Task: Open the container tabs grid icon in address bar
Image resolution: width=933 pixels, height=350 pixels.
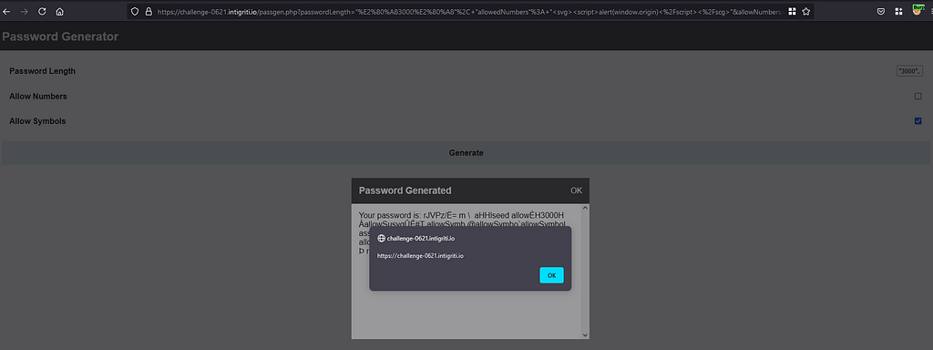Action: point(792,11)
